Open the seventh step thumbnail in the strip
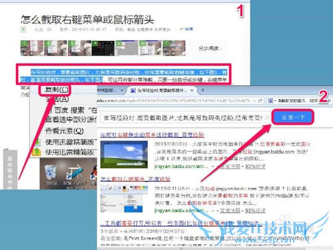 [x=174, y=48]
